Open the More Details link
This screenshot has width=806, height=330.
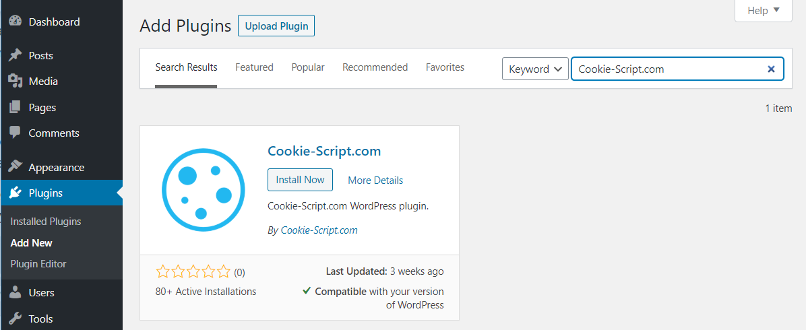pos(375,180)
